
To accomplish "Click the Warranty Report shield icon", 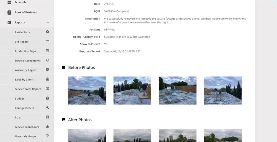I will 47,70.
